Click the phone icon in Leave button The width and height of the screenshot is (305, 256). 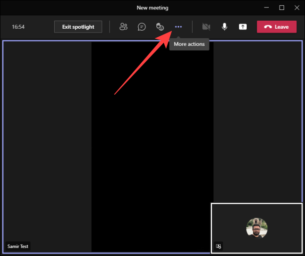pyautogui.click(x=268, y=27)
